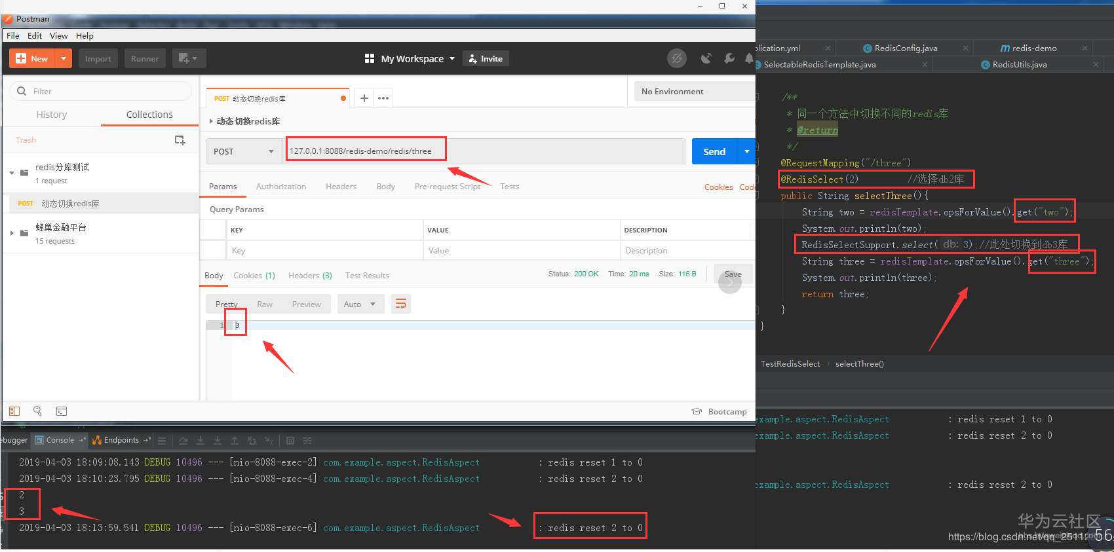Select the Raw response view
Screen dimensions: 1114x552
265,304
